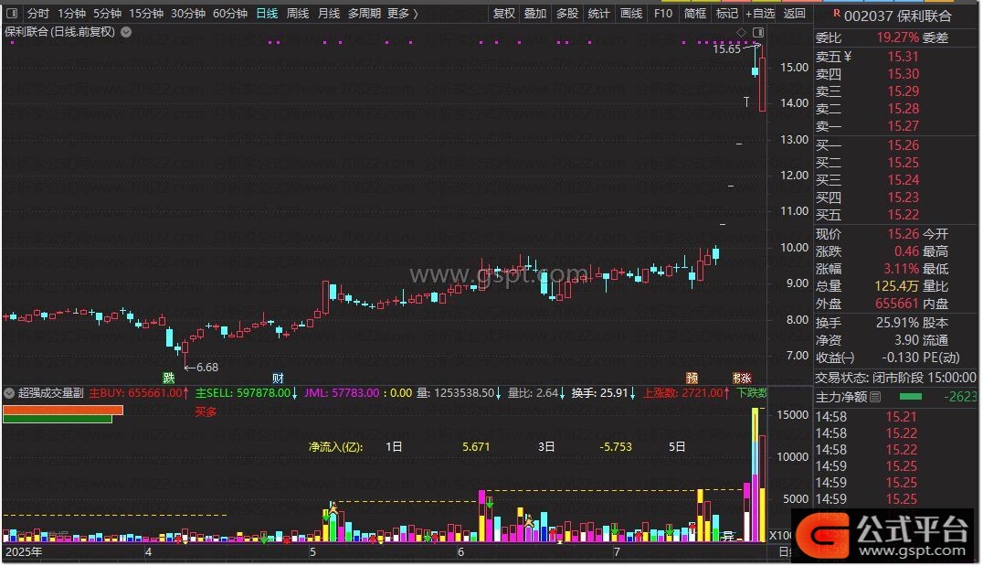Click stock name 002037 保利联合
The width and height of the screenshot is (983, 566).
tap(897, 16)
